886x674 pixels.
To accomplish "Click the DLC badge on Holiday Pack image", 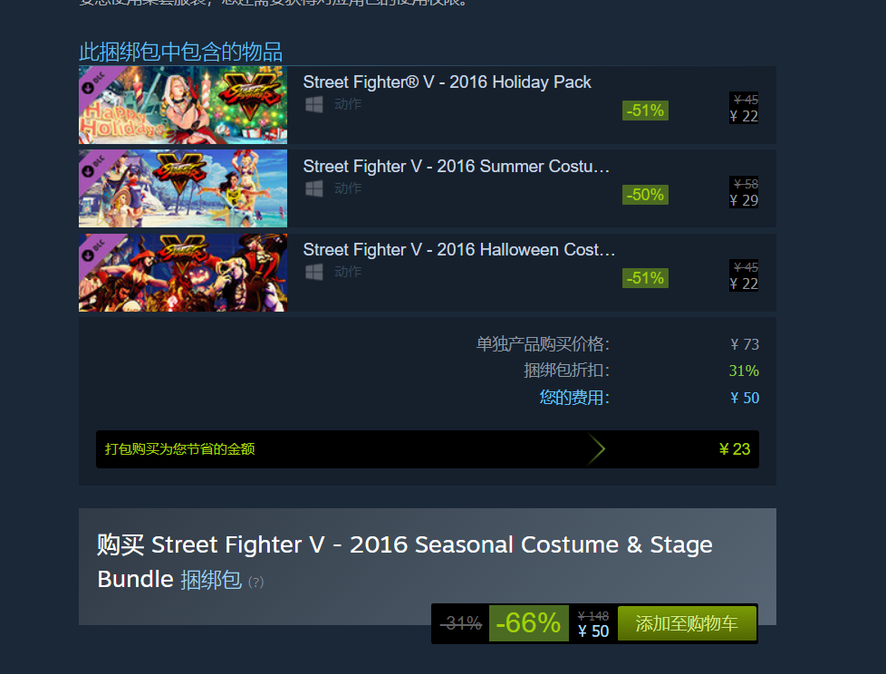I will pyautogui.click(x=91, y=86).
